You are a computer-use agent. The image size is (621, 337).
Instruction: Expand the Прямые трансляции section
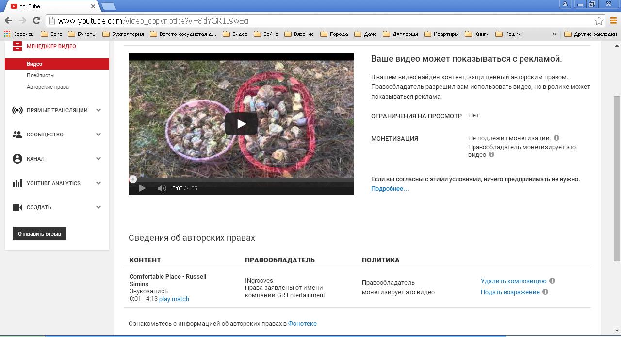pyautogui.click(x=98, y=110)
